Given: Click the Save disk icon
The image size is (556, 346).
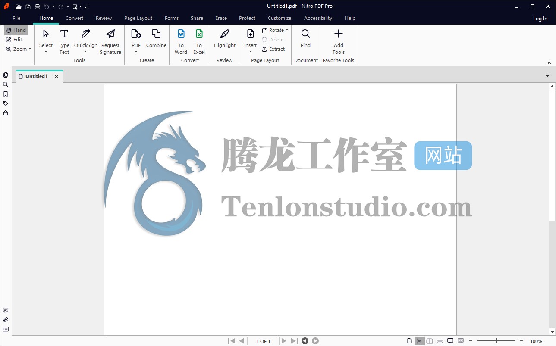Looking at the screenshot, I should (x=28, y=6).
